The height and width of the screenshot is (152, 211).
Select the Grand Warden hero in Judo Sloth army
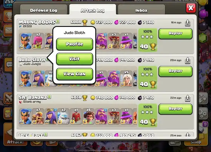[113, 78]
